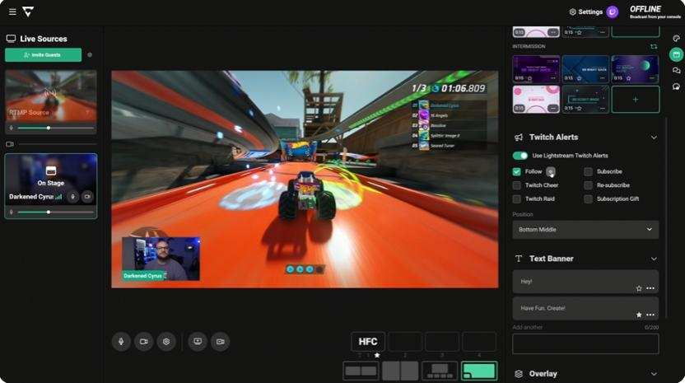Viewport: 685px width, 383px height.
Task: Select empty scene slot 2
Action: click(405, 342)
